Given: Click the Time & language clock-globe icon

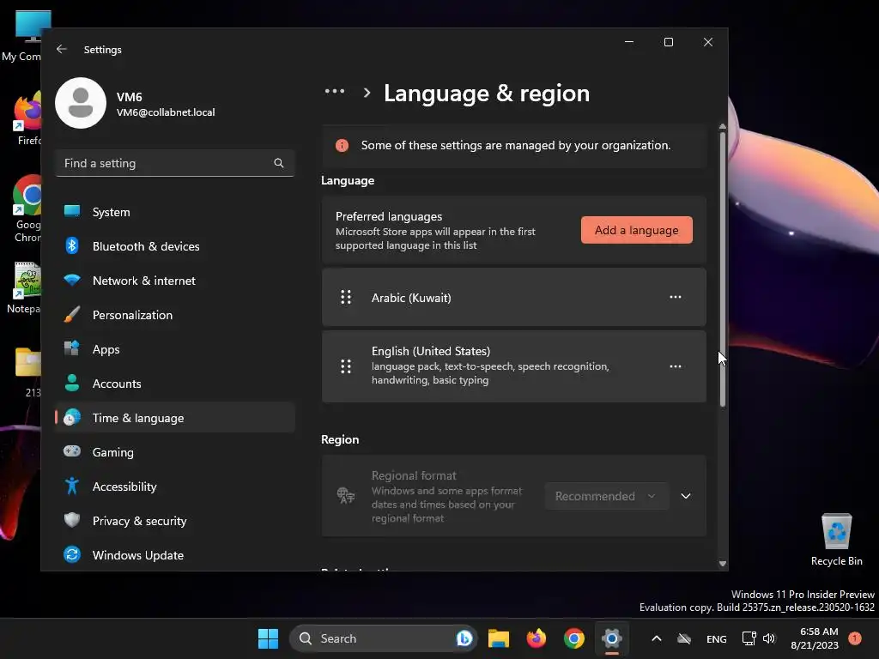Looking at the screenshot, I should coord(72,418).
